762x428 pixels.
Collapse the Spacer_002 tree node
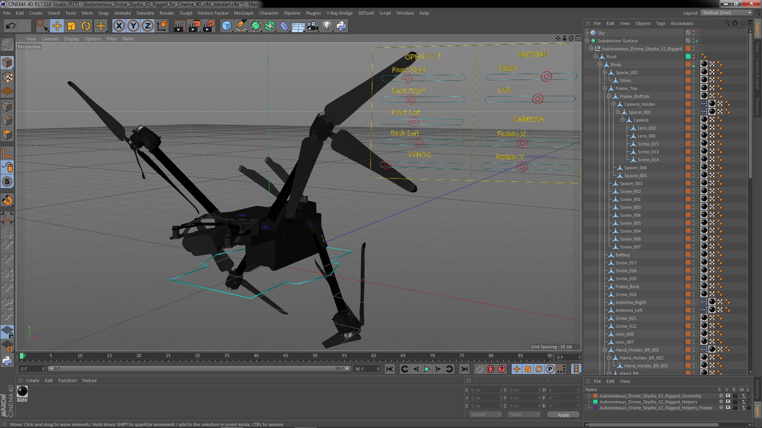click(604, 73)
